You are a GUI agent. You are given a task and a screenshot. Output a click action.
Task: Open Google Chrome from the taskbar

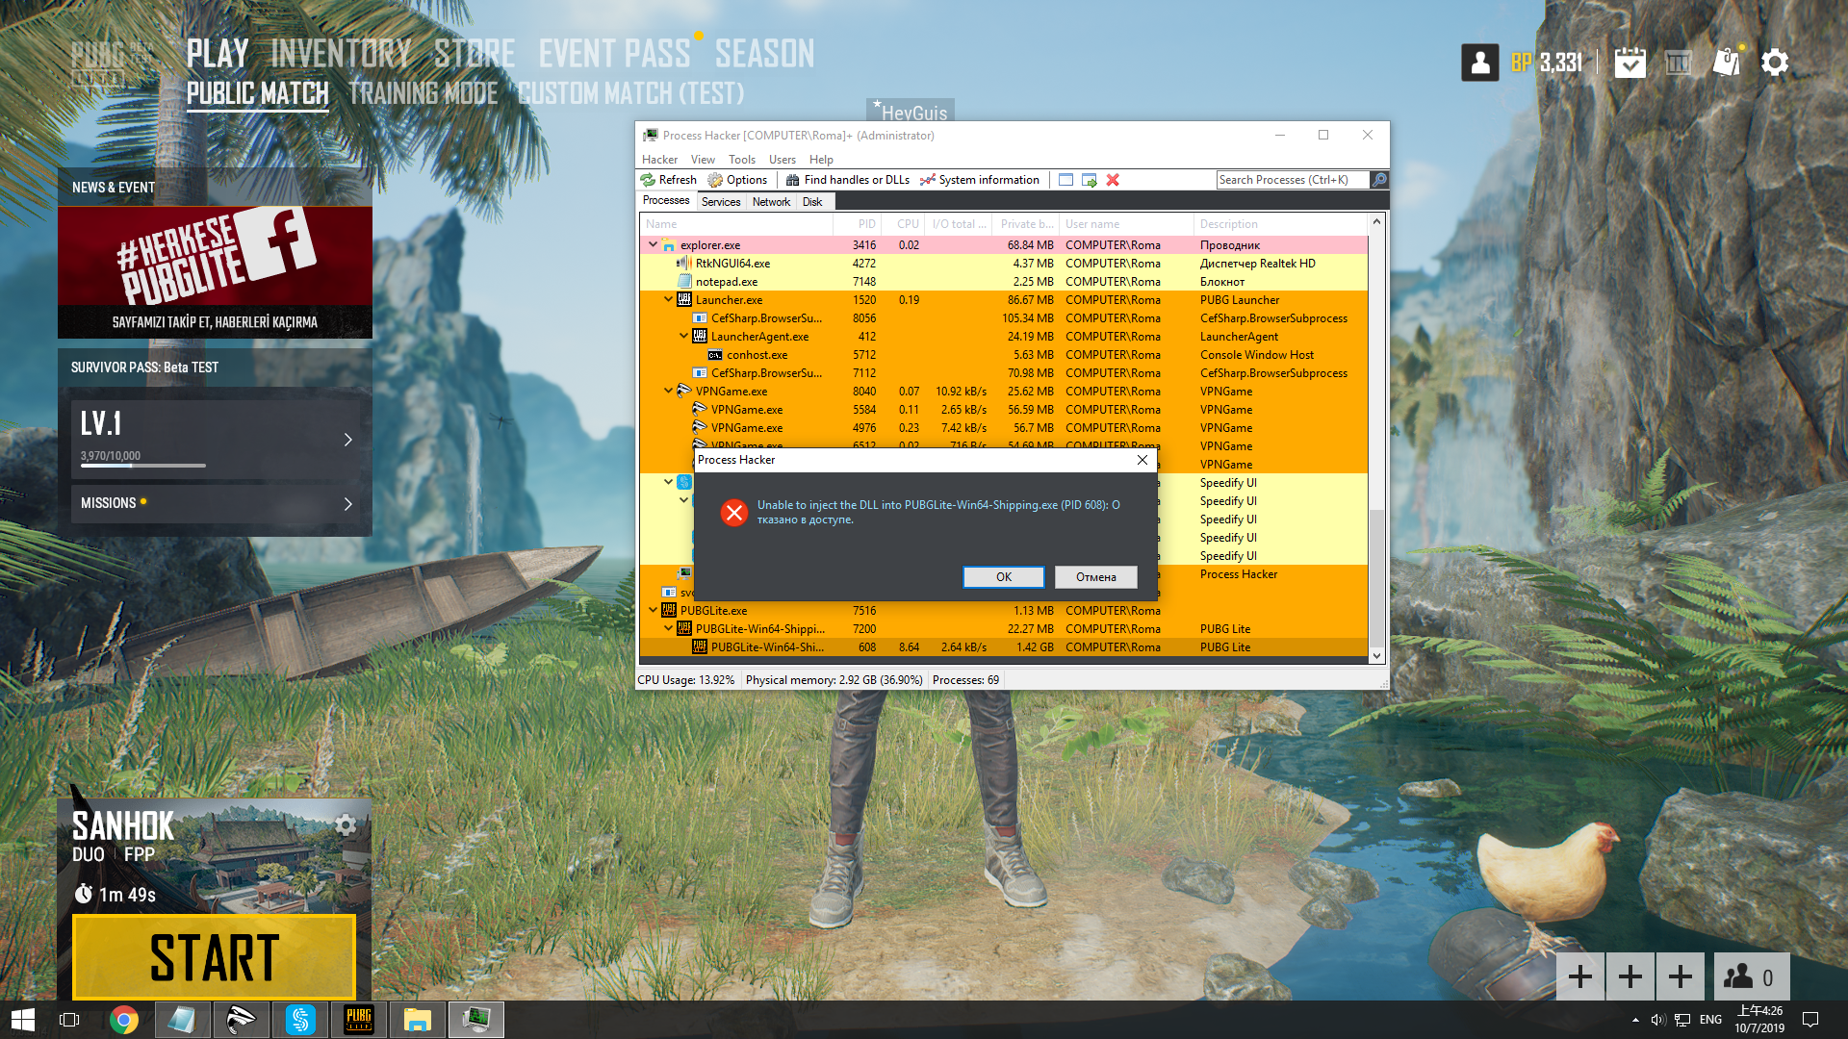124,1020
